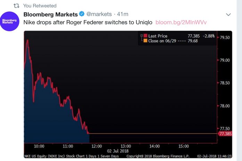The height and width of the screenshot is (161, 242).
Task: Open the bloom.bg/2MInWVv link
Action: (181, 22)
